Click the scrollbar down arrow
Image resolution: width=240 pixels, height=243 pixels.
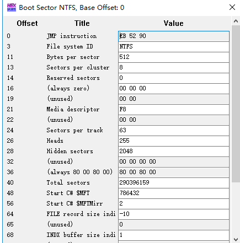(x=236, y=239)
